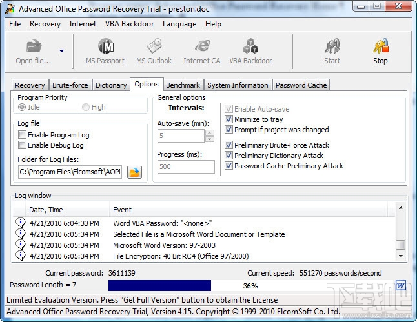
Task: Click info icon of Microsoft Word Version entry
Action: (21, 245)
